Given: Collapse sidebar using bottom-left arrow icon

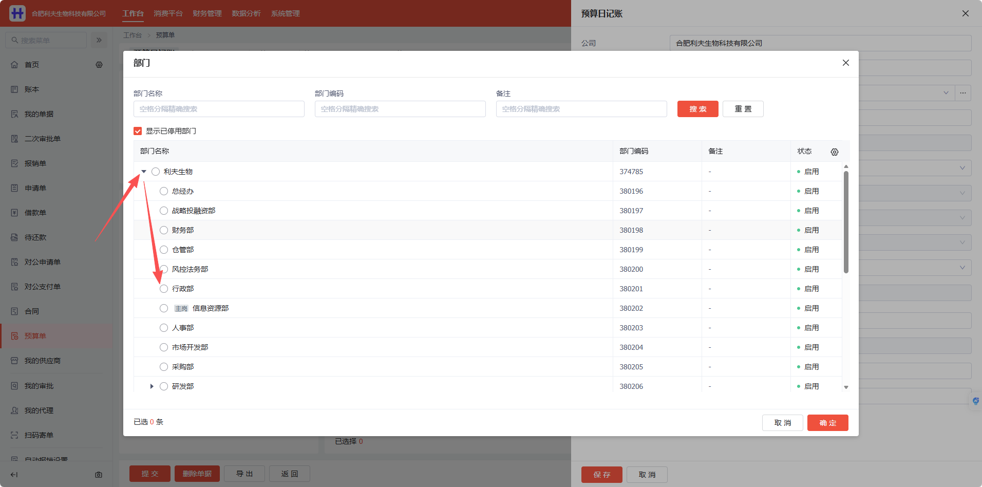Looking at the screenshot, I should 14,475.
